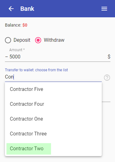Click the Deposit label text
Image resolution: width=115 pixels, height=162 pixels.
click(22, 40)
